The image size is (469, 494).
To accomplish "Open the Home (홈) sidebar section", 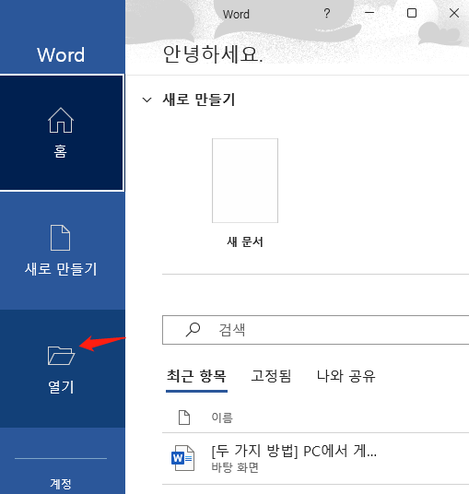I will pos(62,133).
